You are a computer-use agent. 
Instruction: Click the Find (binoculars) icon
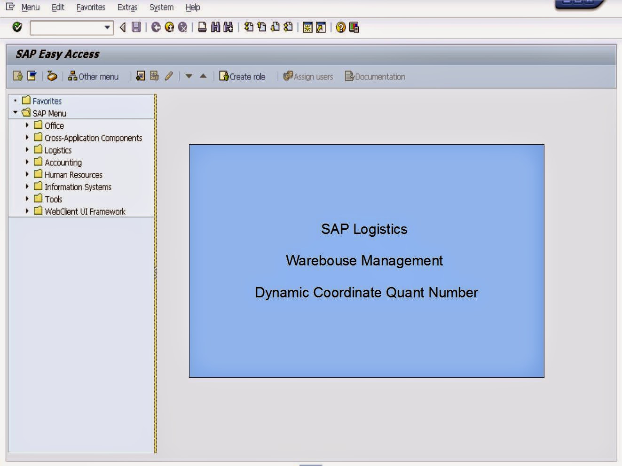point(215,27)
